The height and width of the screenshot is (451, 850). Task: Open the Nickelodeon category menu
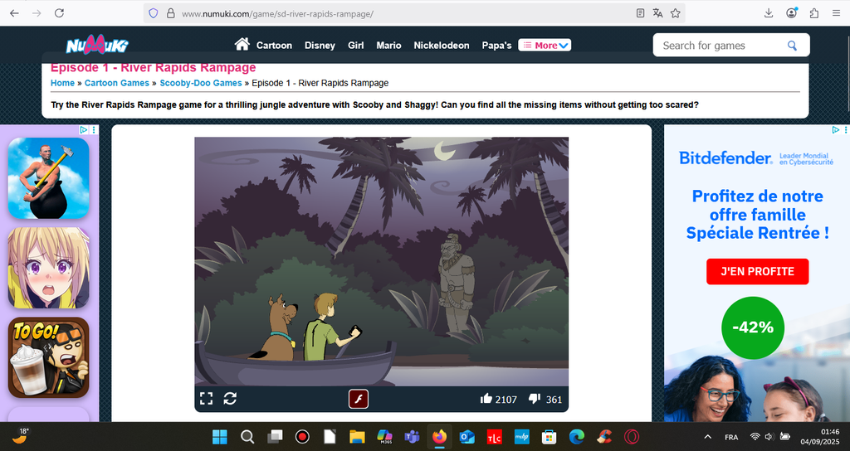click(442, 46)
